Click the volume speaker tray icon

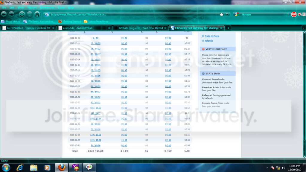point(283,168)
